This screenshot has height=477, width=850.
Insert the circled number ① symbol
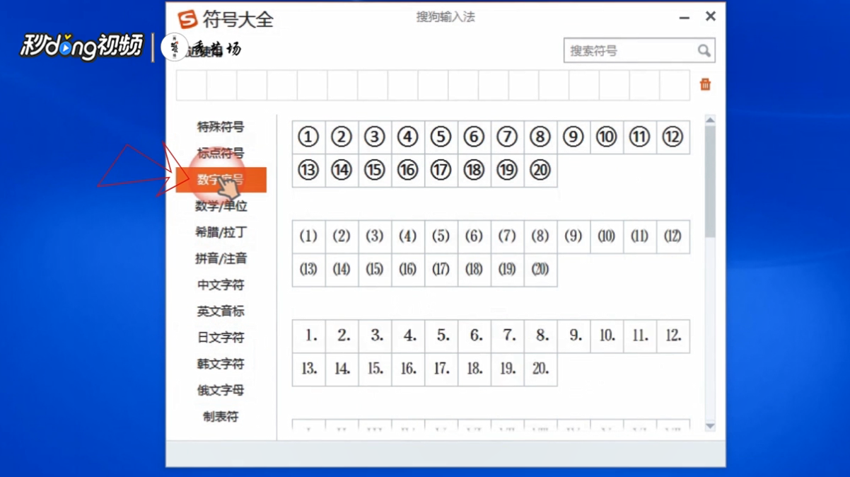(x=308, y=137)
